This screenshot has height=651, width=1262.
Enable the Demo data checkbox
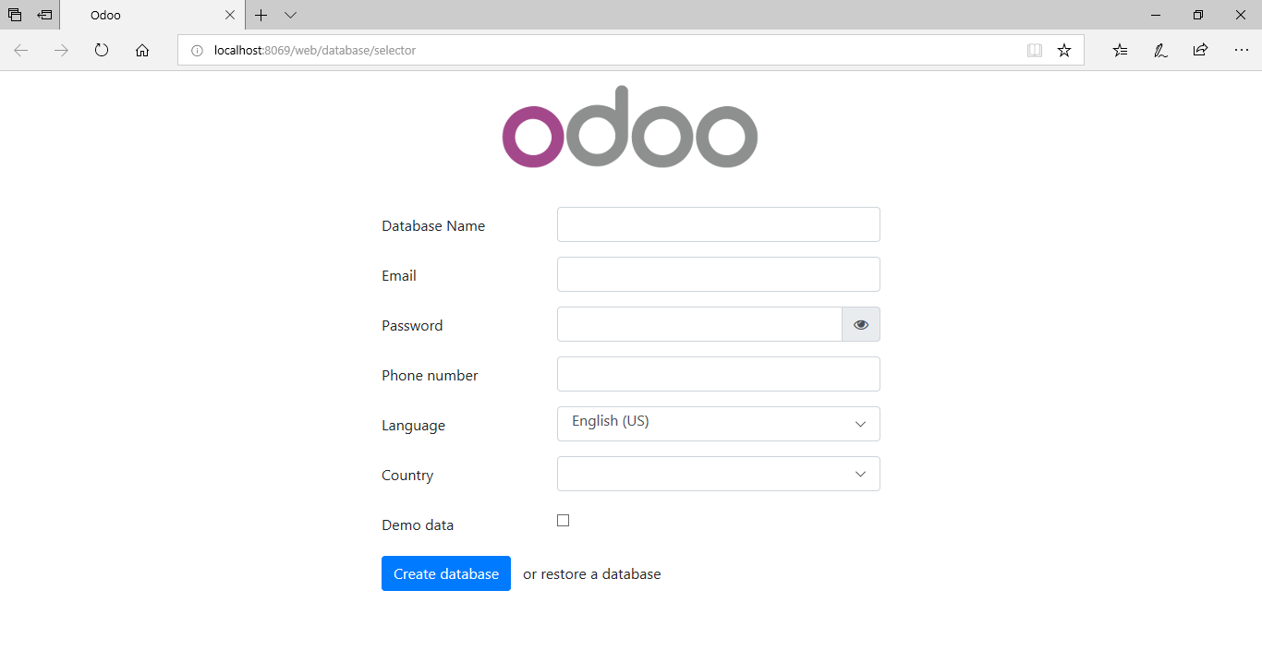[x=564, y=521]
